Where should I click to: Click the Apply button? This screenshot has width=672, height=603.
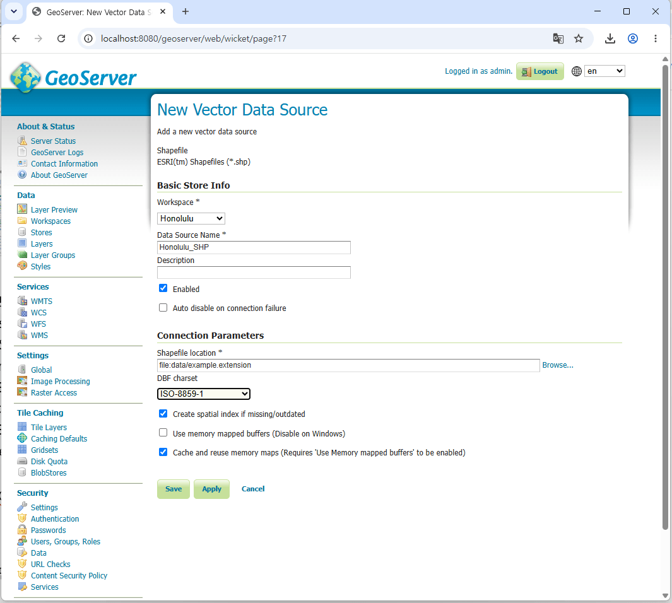click(212, 489)
